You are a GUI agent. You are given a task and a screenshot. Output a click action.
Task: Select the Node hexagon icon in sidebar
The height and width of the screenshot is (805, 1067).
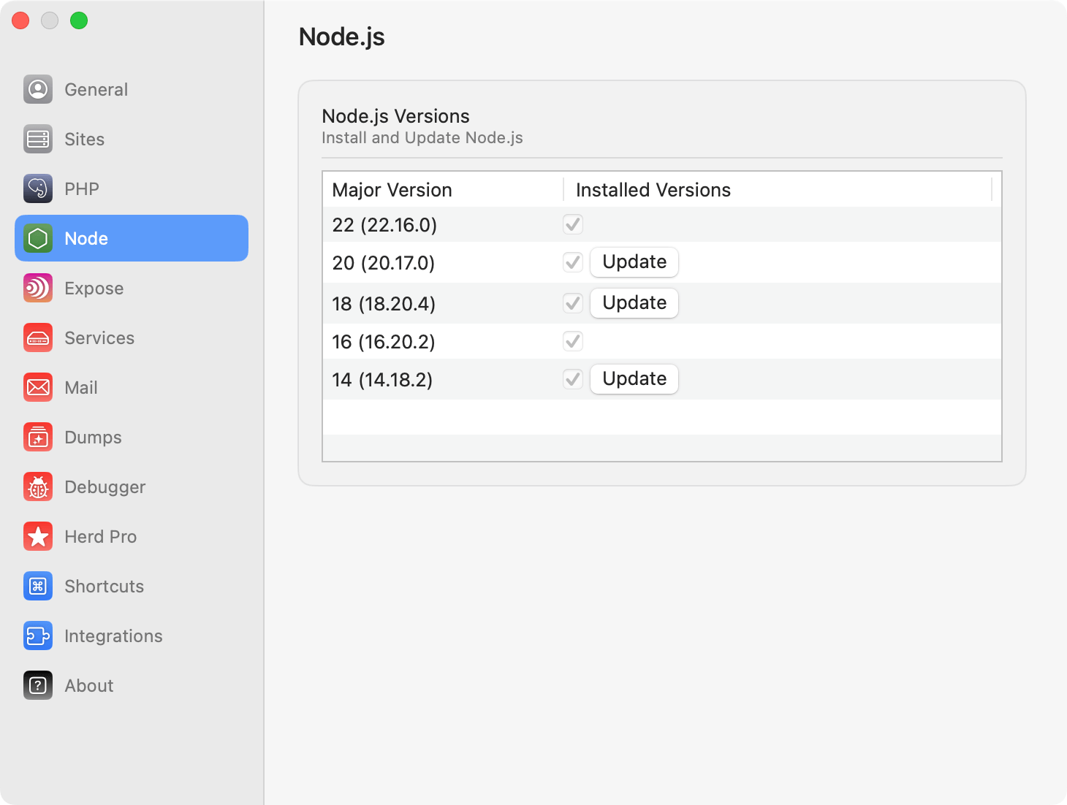point(37,238)
